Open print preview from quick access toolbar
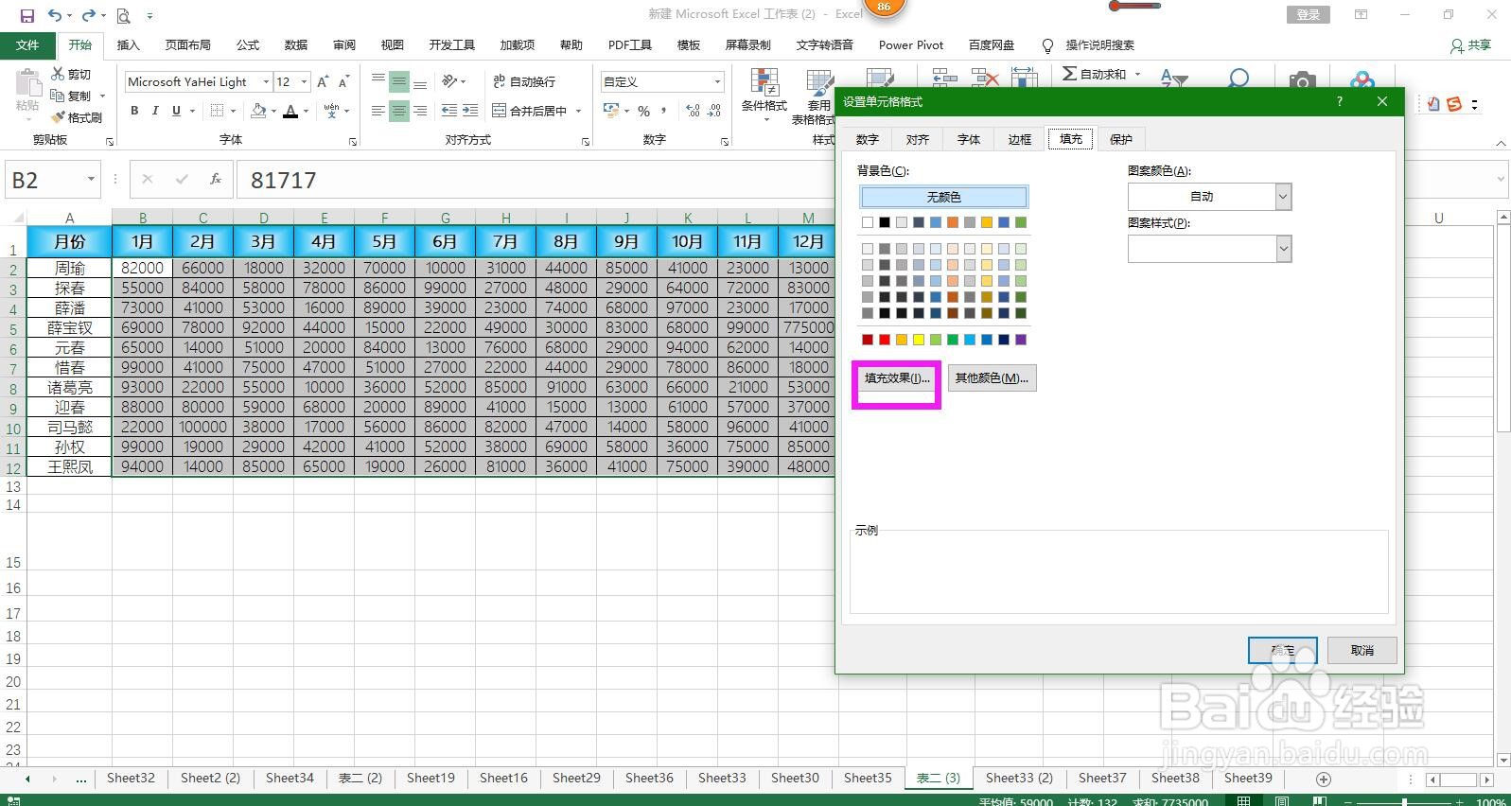1511x806 pixels. [x=123, y=15]
